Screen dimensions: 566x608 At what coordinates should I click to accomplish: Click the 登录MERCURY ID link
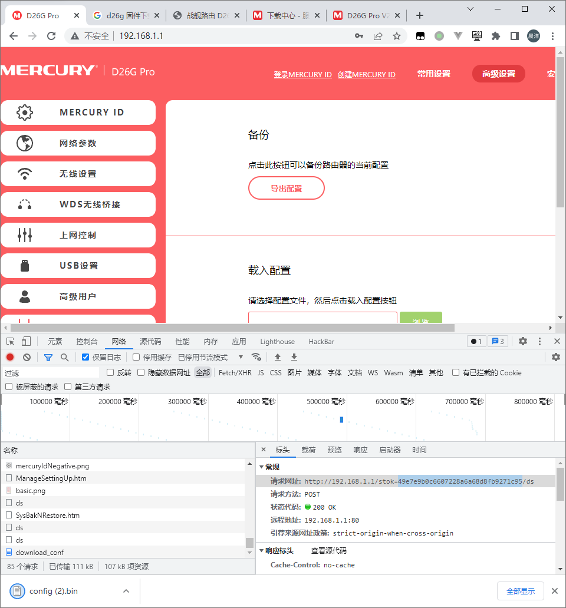point(302,74)
